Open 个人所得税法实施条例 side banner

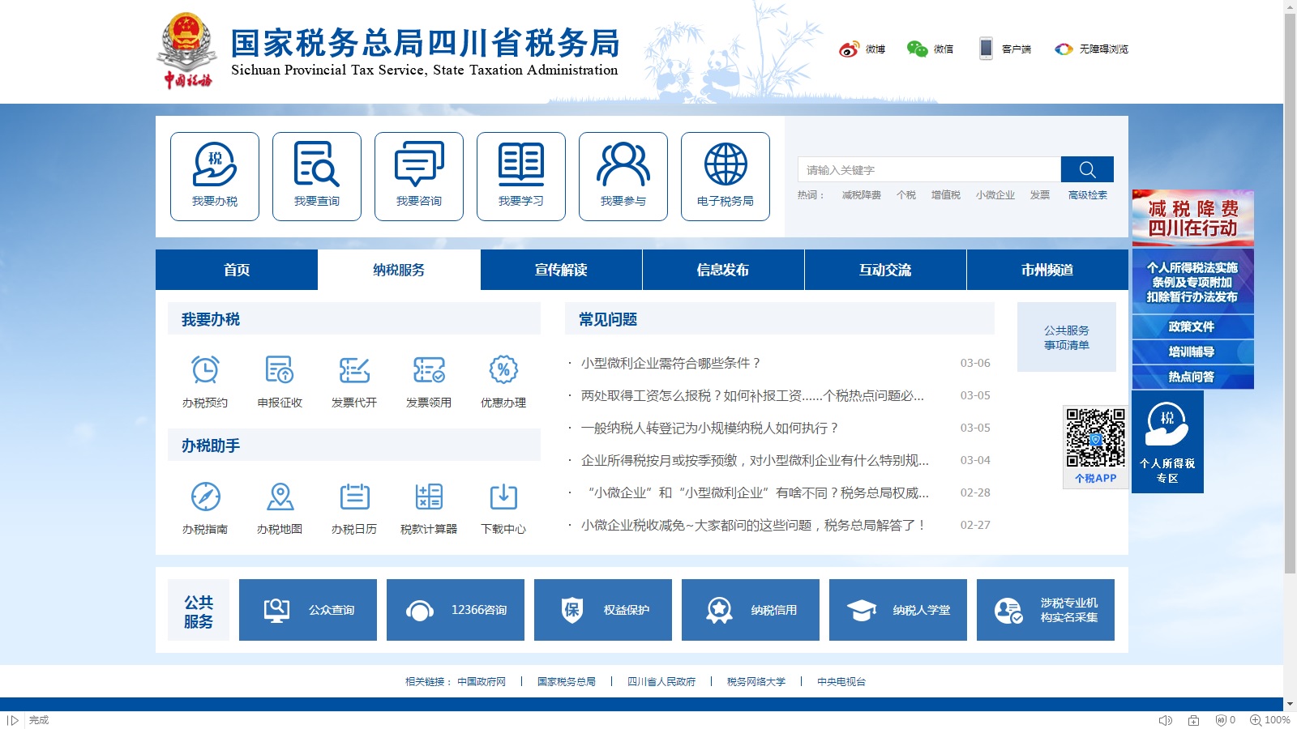1193,282
